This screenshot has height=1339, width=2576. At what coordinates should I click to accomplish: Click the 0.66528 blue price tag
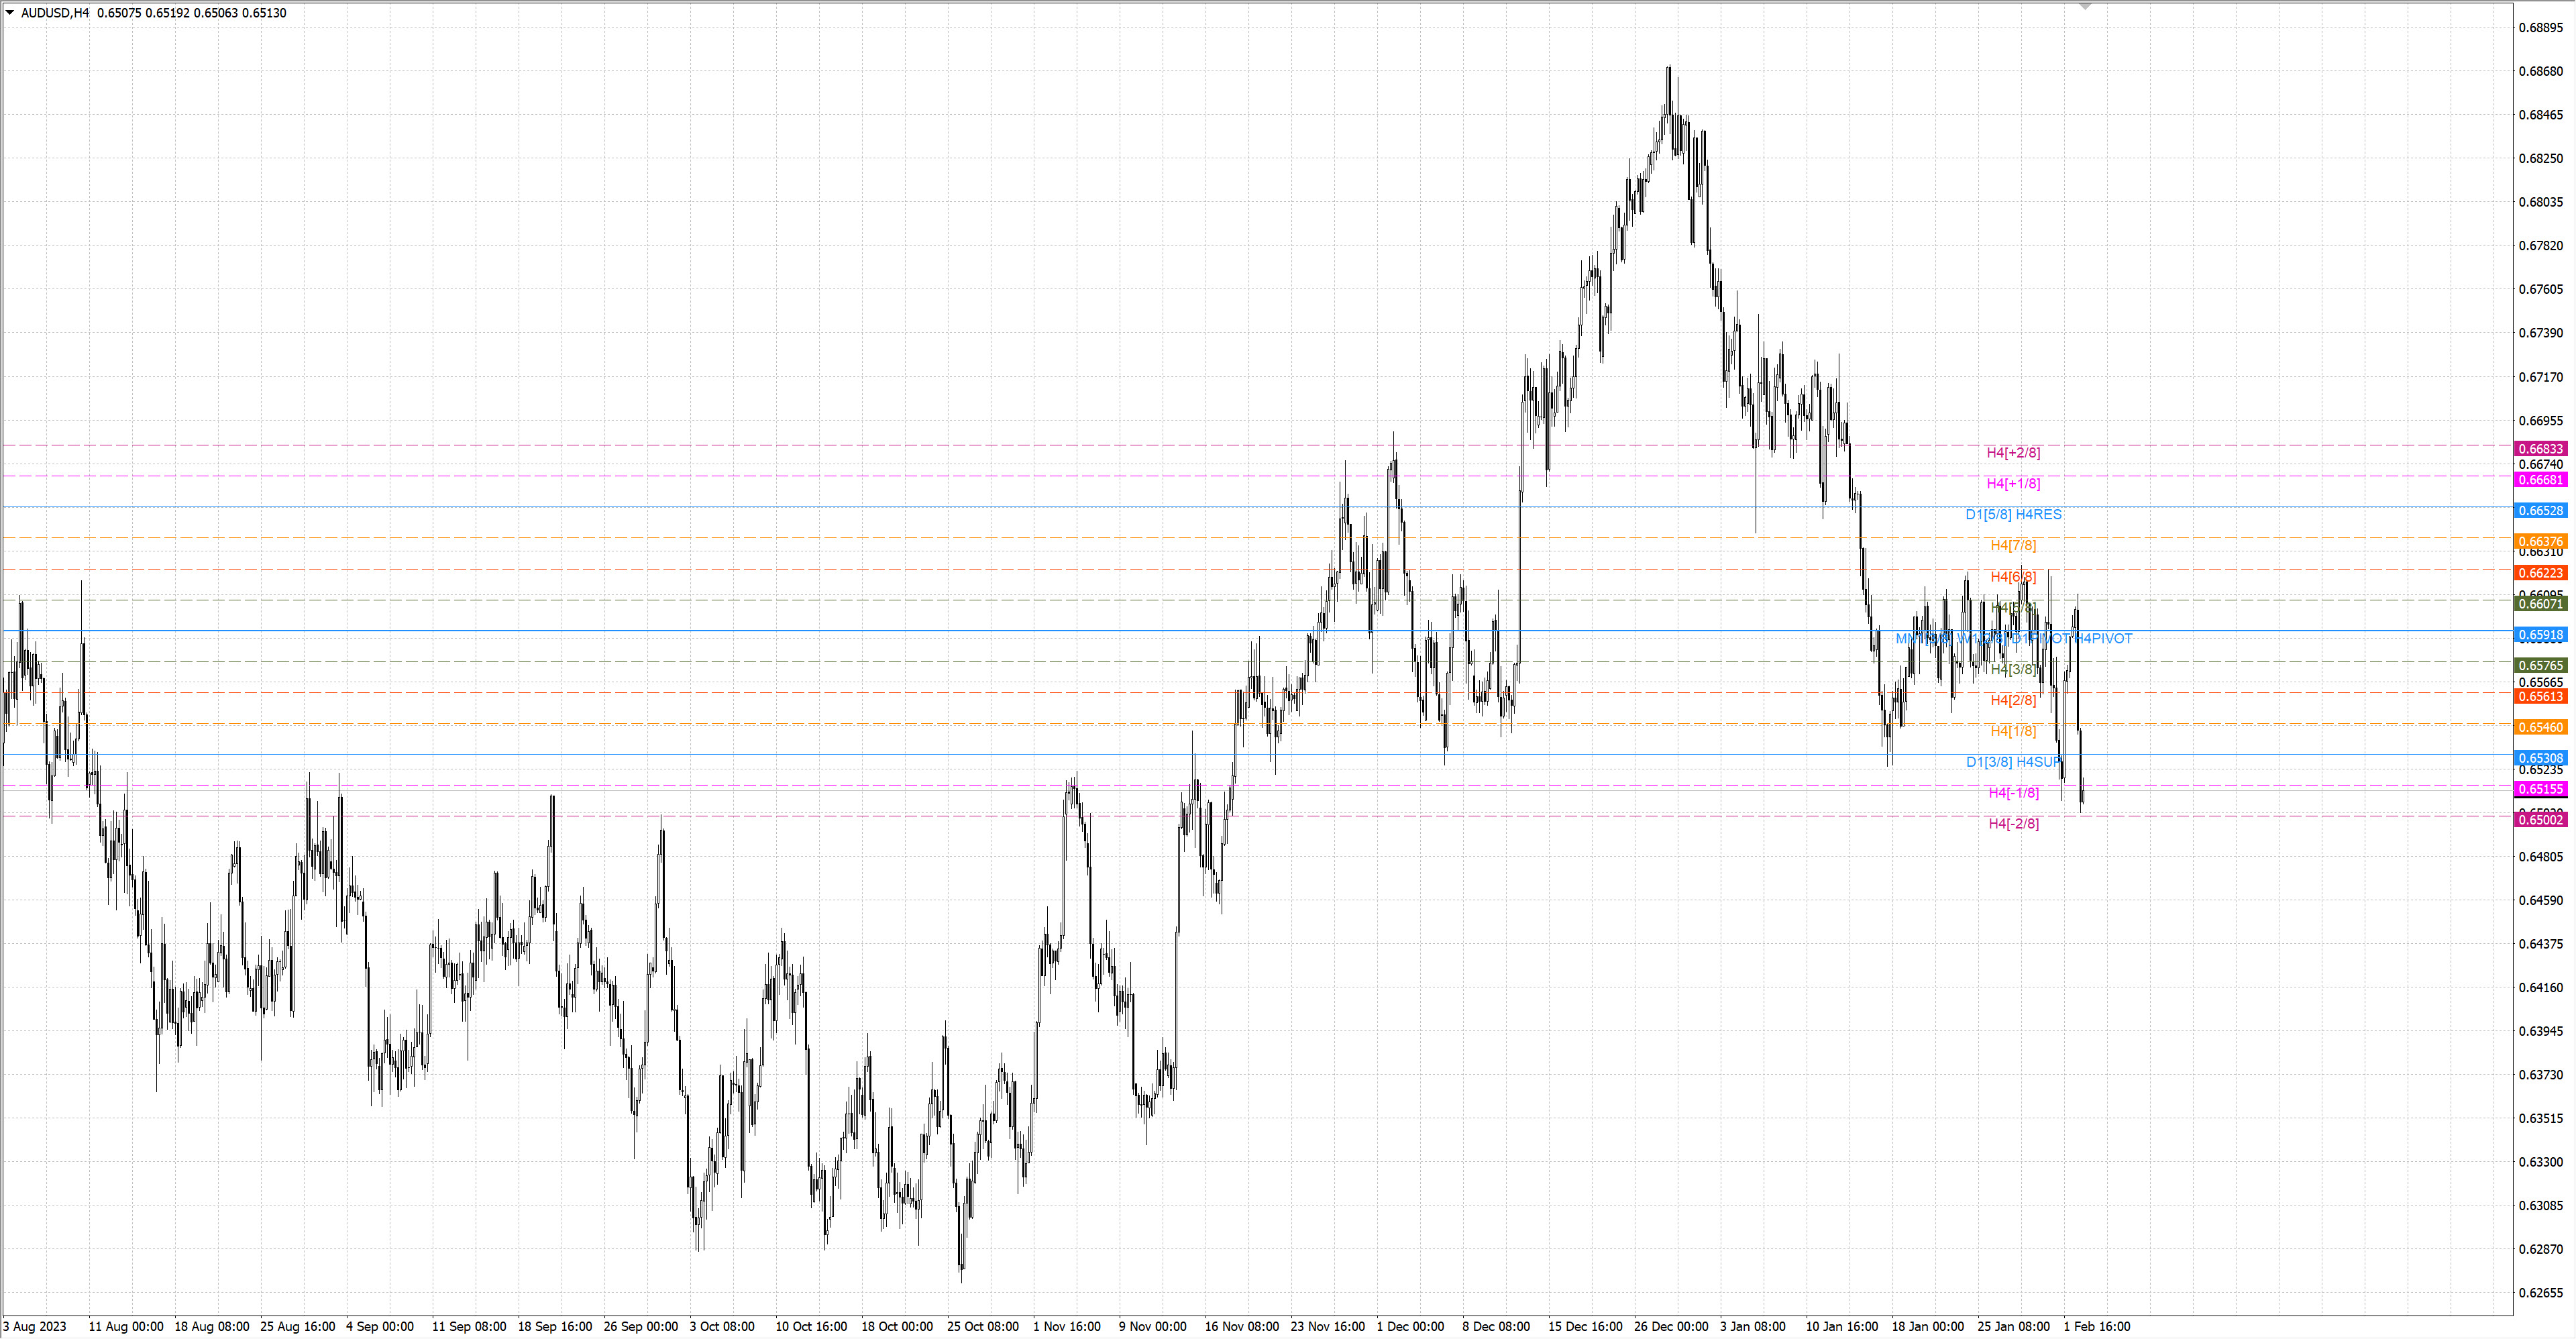tap(2540, 511)
